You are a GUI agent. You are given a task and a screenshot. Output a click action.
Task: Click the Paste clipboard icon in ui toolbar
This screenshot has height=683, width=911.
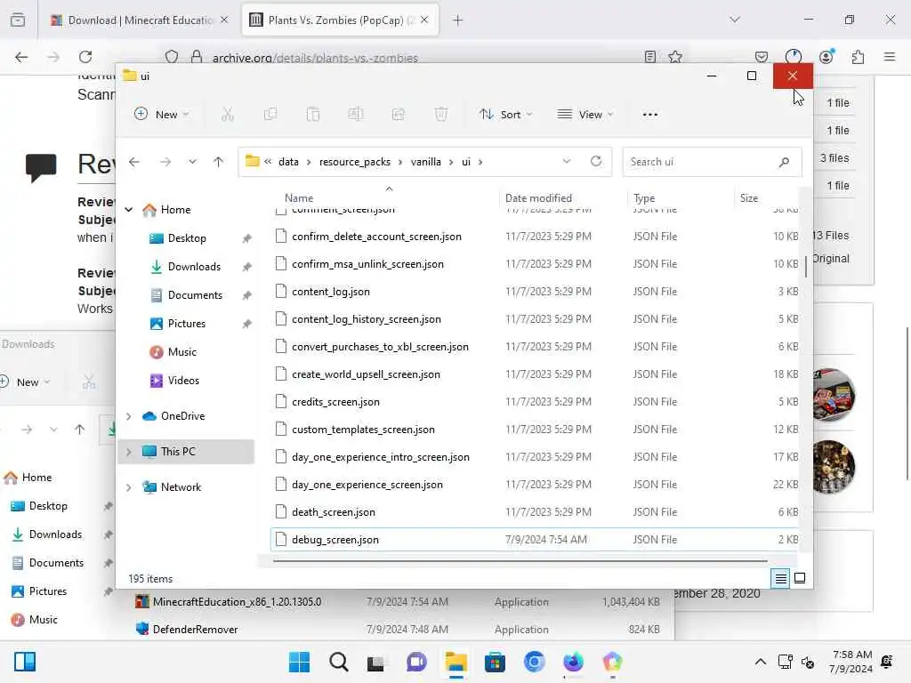[313, 115]
